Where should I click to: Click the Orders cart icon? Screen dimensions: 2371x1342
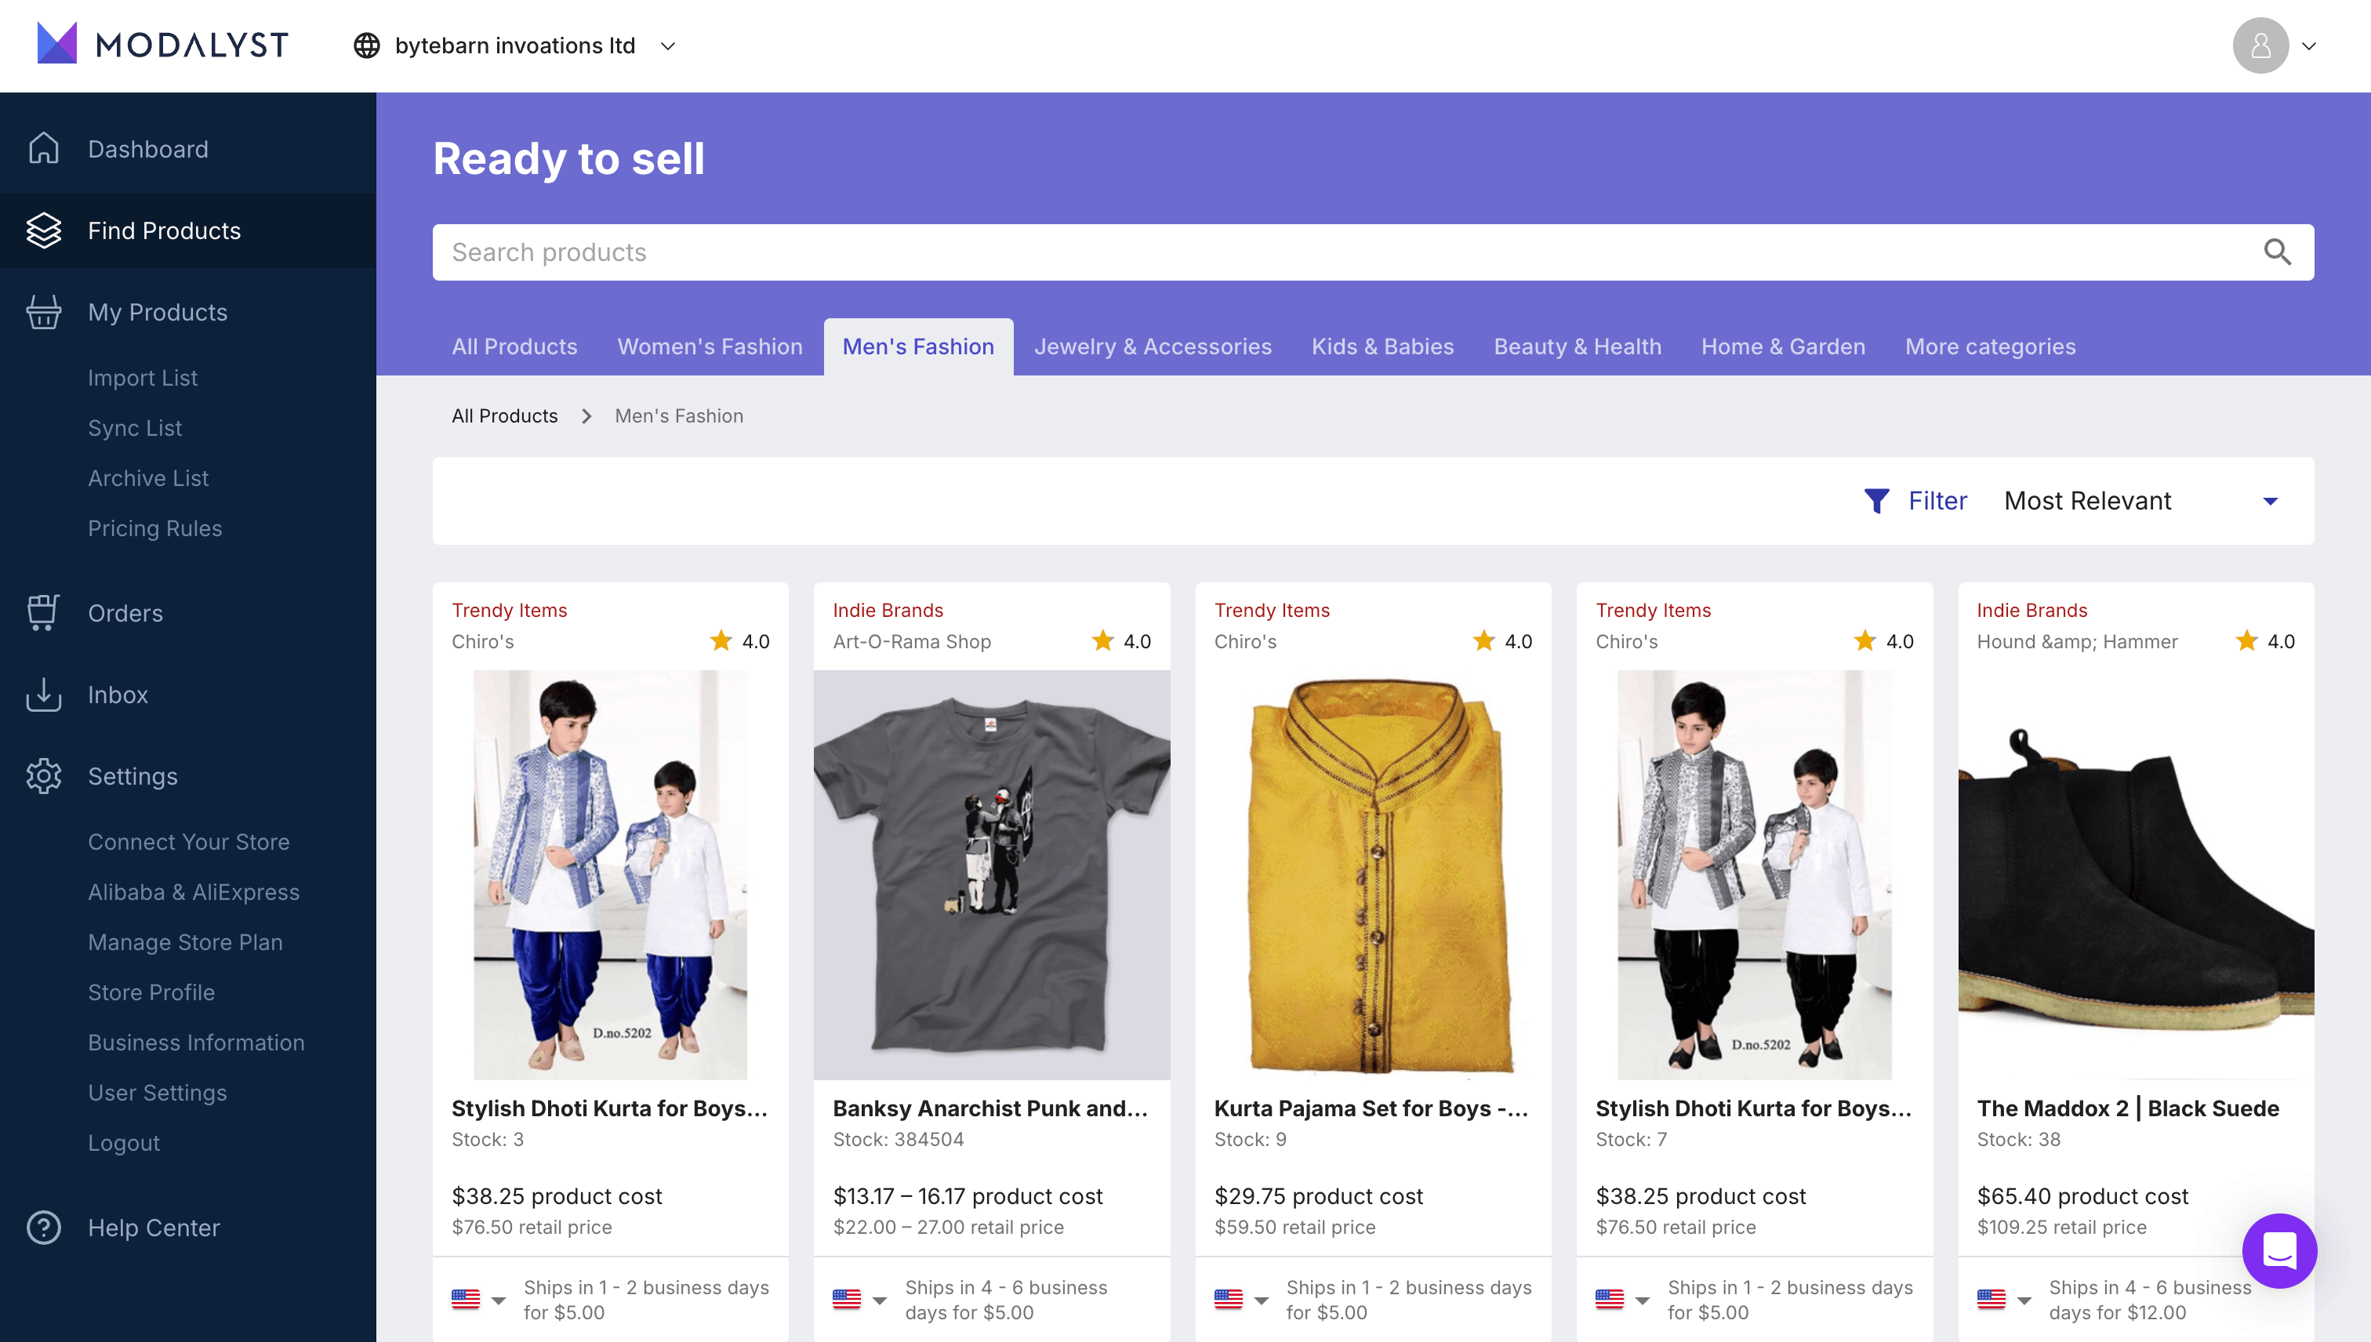[x=43, y=612]
